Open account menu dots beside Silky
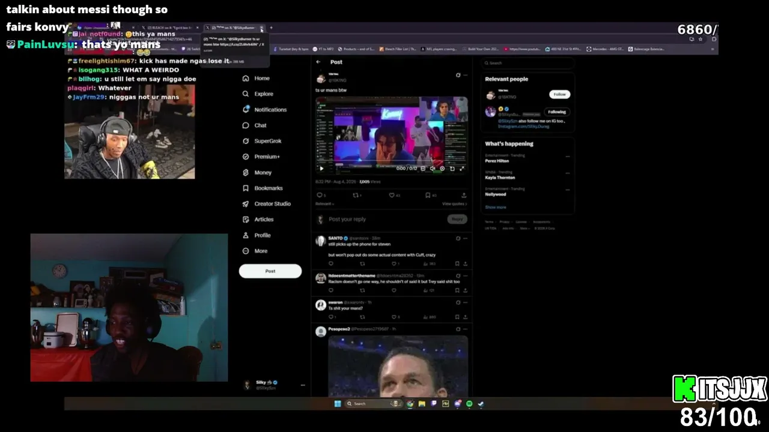The height and width of the screenshot is (432, 769). coord(303,385)
